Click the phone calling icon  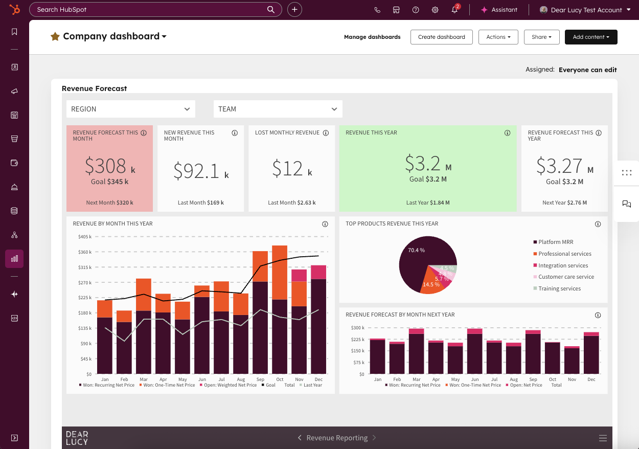377,10
